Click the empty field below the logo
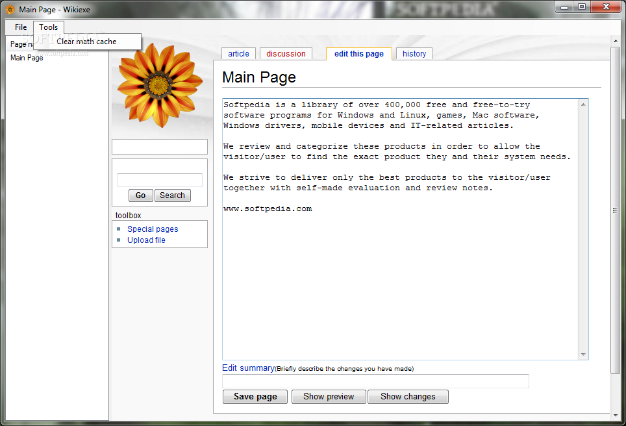The width and height of the screenshot is (626, 426). click(160, 147)
